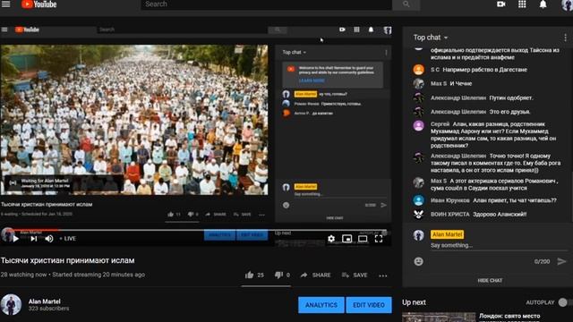573x322 pixels.
Task: Go to YouTube home via top logo
Action: point(38,4)
